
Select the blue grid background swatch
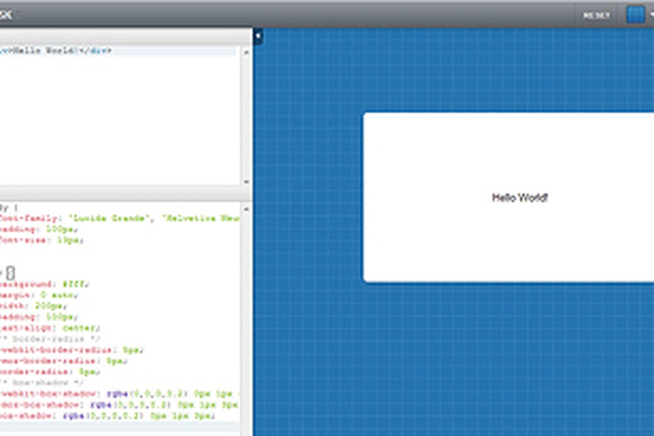coord(635,14)
